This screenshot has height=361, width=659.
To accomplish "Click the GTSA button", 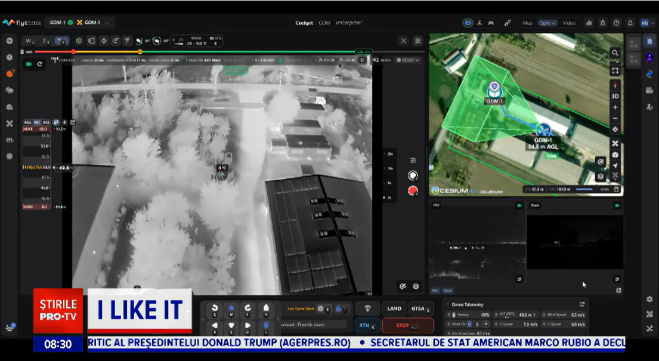I will [422, 309].
